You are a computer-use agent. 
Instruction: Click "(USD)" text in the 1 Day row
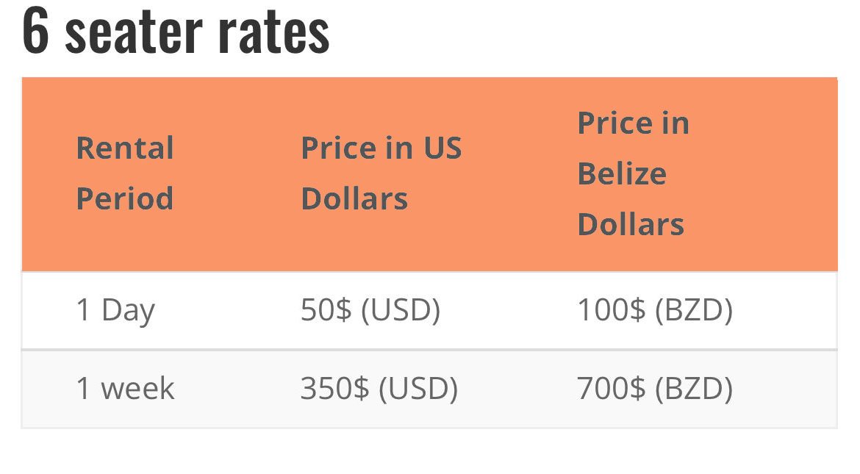pyautogui.click(x=401, y=311)
